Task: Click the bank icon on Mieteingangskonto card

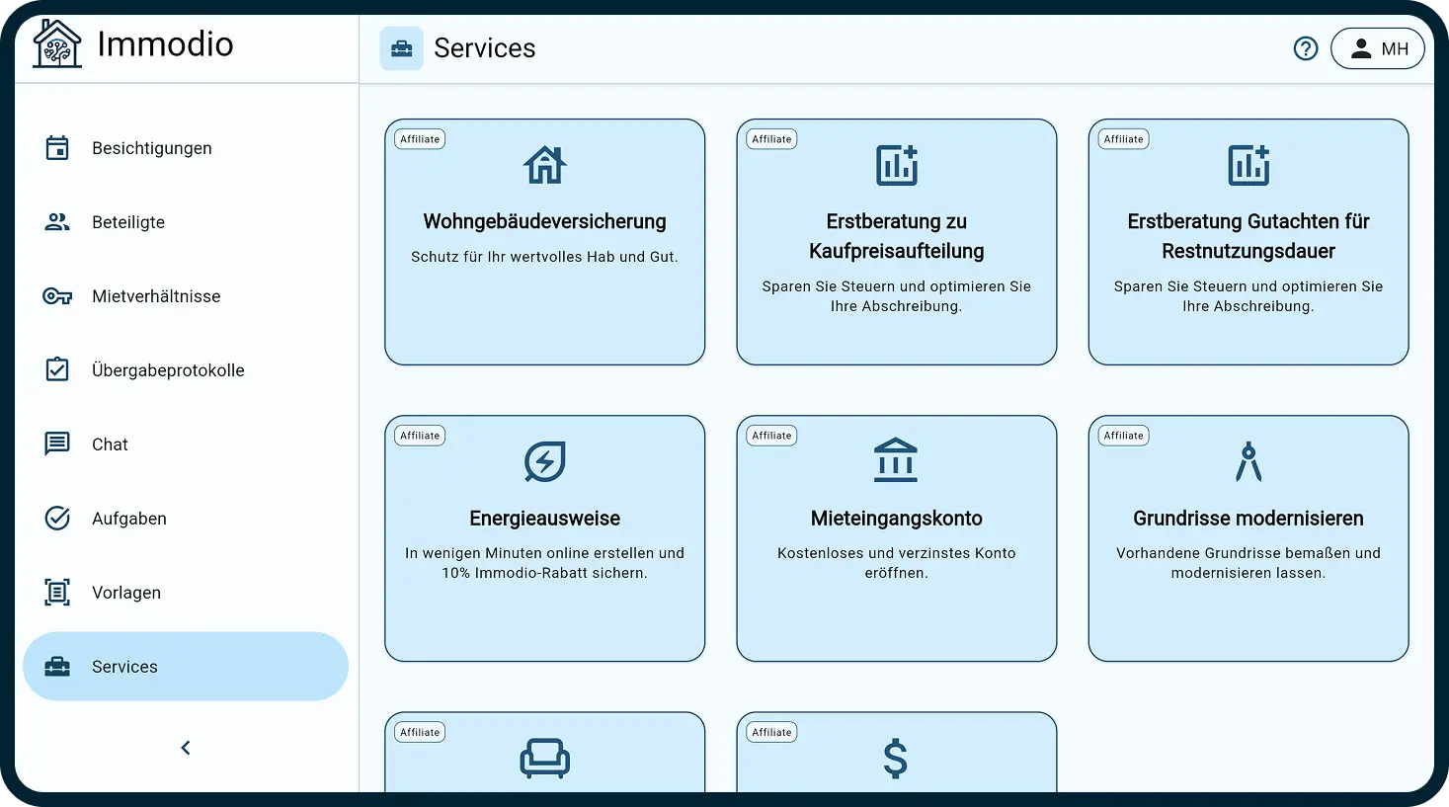Action: tap(896, 460)
